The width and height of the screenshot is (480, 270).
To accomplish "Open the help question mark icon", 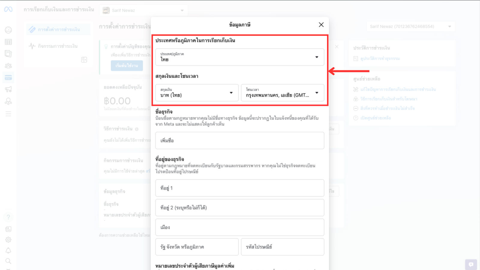I will 8,217.
